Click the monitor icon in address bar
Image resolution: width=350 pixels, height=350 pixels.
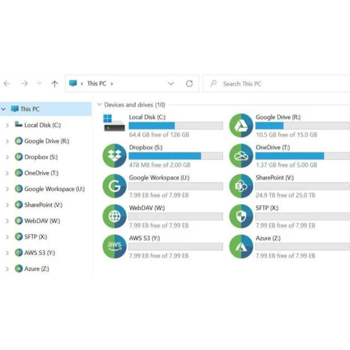tap(73, 83)
